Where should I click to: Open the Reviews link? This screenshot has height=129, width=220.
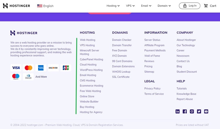click(x=149, y=61)
